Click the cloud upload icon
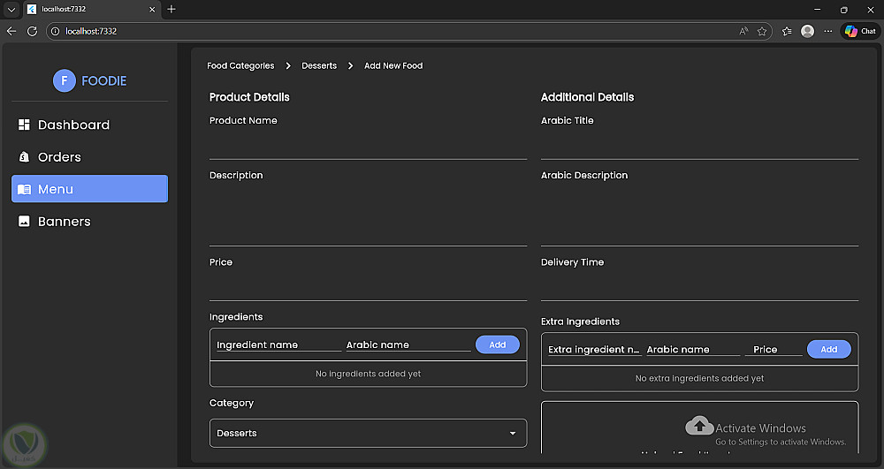Screen dimensions: 884x469 click(699, 427)
